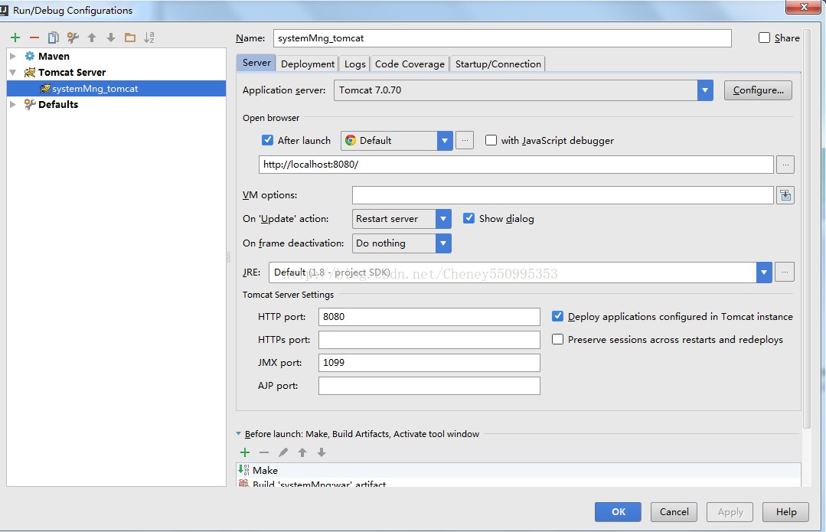Screen dimensions: 826x532
Task: Click the Configure... button
Action: (x=758, y=90)
